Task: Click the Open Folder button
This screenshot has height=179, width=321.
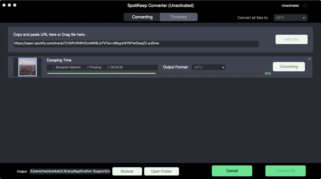Action: coord(161,171)
